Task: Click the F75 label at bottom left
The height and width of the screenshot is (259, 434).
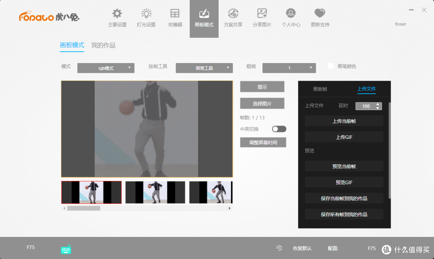Action: point(31,247)
